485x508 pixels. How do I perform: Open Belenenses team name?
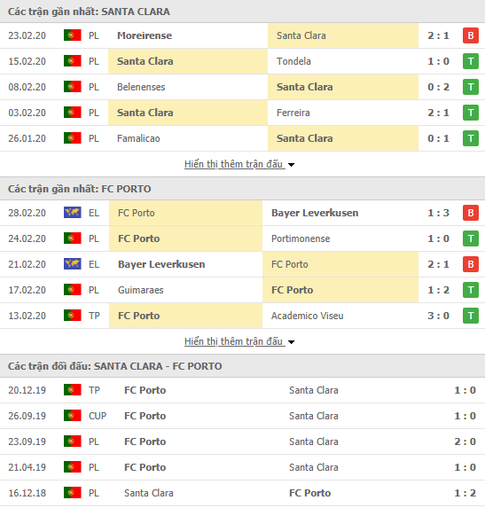[x=141, y=87]
